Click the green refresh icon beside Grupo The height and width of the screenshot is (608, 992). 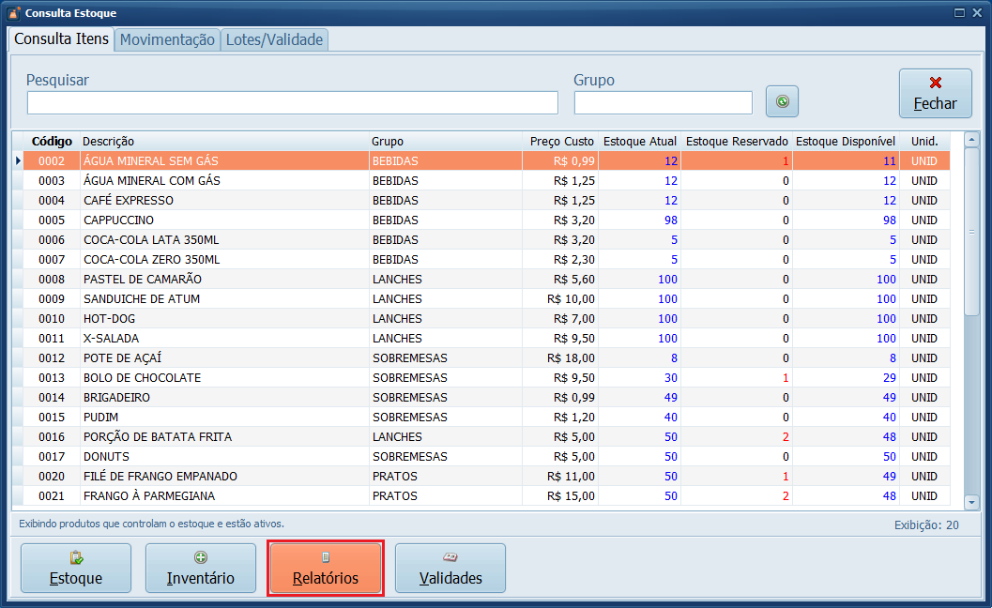(782, 101)
